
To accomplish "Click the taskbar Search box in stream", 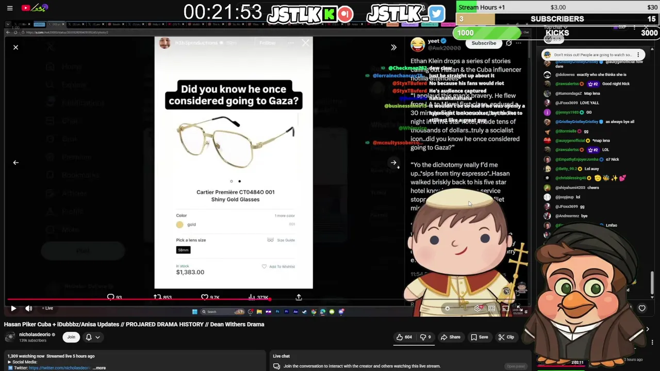I will point(222,312).
